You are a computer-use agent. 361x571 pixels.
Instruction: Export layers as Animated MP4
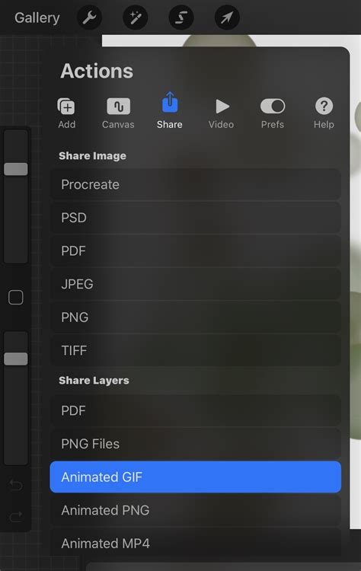pos(195,544)
